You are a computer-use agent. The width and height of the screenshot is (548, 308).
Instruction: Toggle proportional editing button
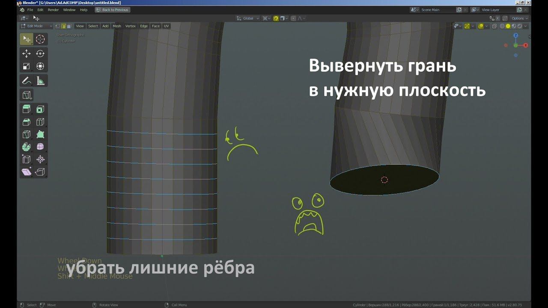click(x=293, y=18)
